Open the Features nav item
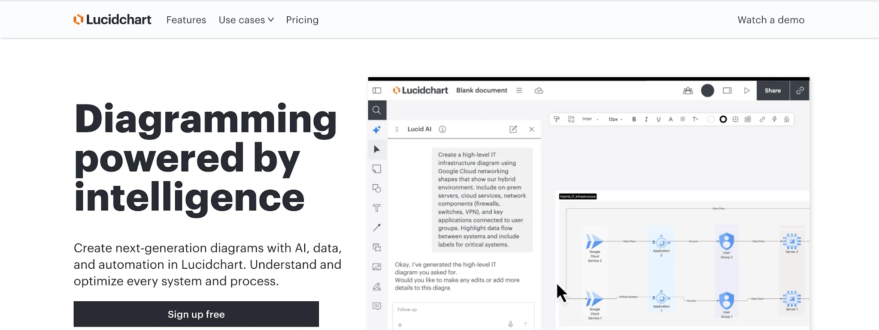The height and width of the screenshot is (330, 879). click(x=186, y=20)
